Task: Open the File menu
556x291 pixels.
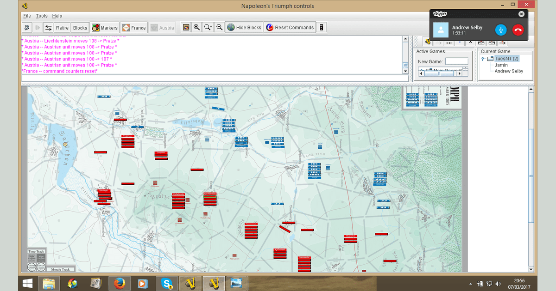Action: click(26, 15)
